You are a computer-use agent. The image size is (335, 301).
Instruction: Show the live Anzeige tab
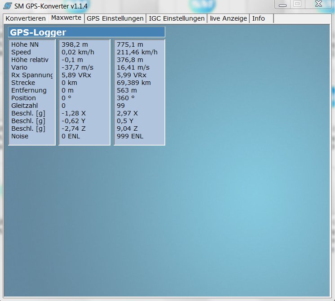click(x=228, y=18)
